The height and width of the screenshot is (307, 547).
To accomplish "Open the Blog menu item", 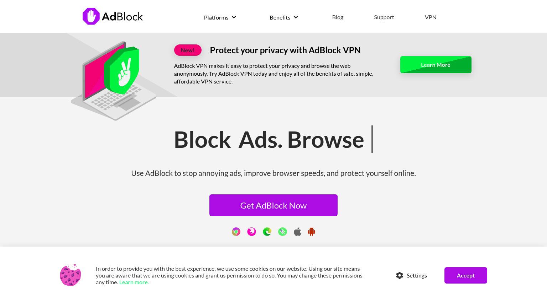I will [338, 17].
